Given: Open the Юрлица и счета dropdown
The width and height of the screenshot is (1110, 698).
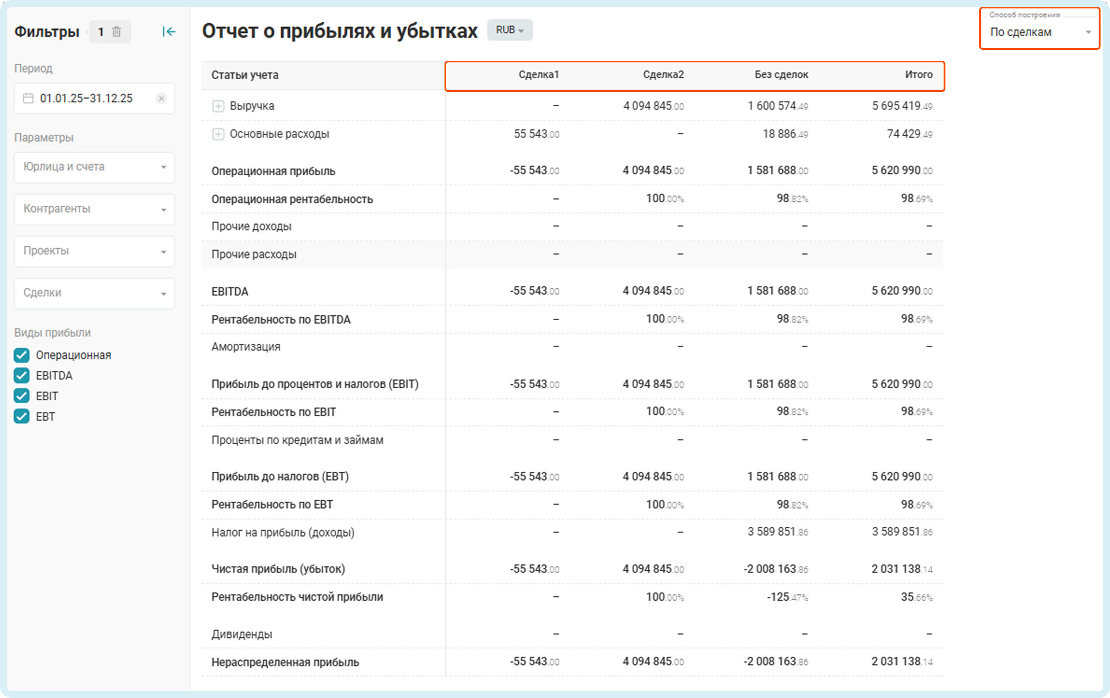Looking at the screenshot, I should click(94, 167).
